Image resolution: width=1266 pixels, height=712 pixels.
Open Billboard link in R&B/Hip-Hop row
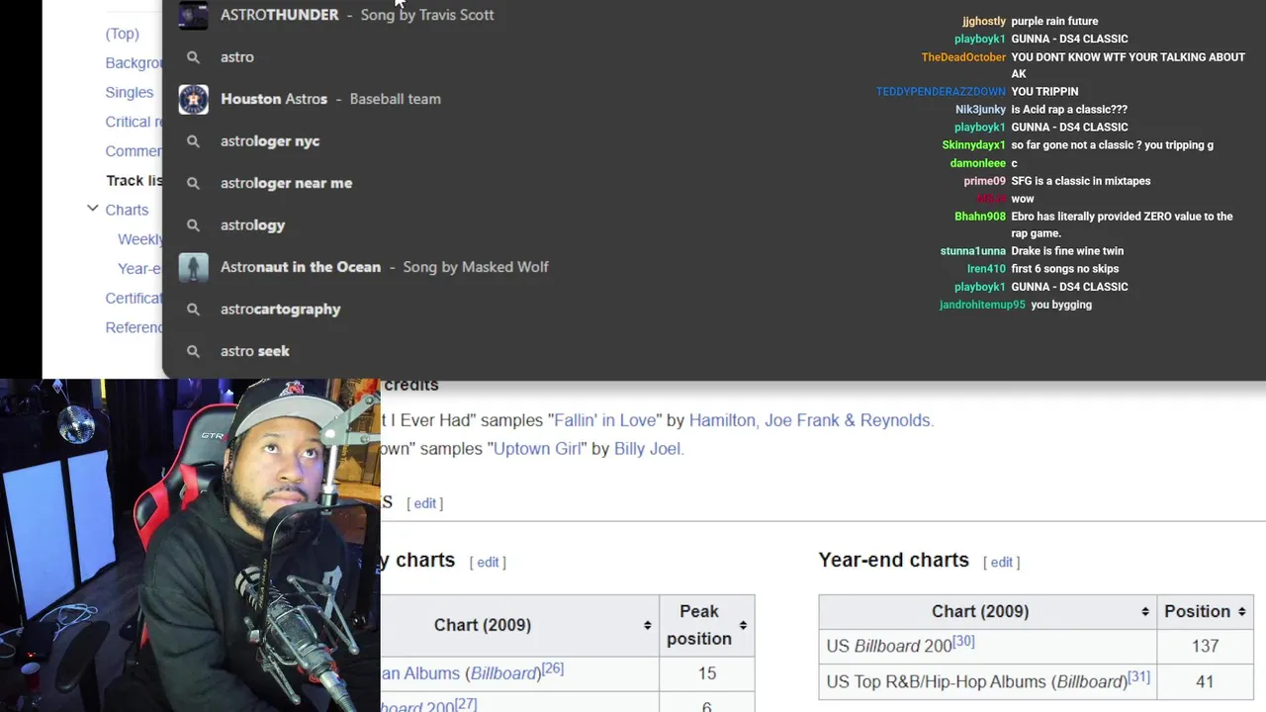[x=1089, y=682]
